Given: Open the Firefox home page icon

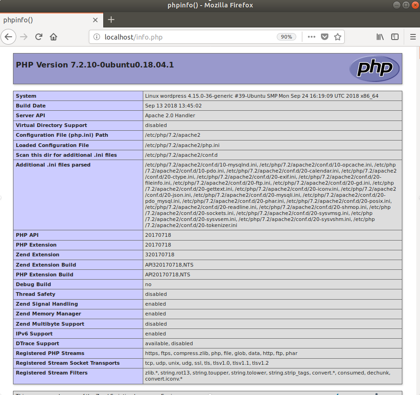Looking at the screenshot, I should pos(53,37).
